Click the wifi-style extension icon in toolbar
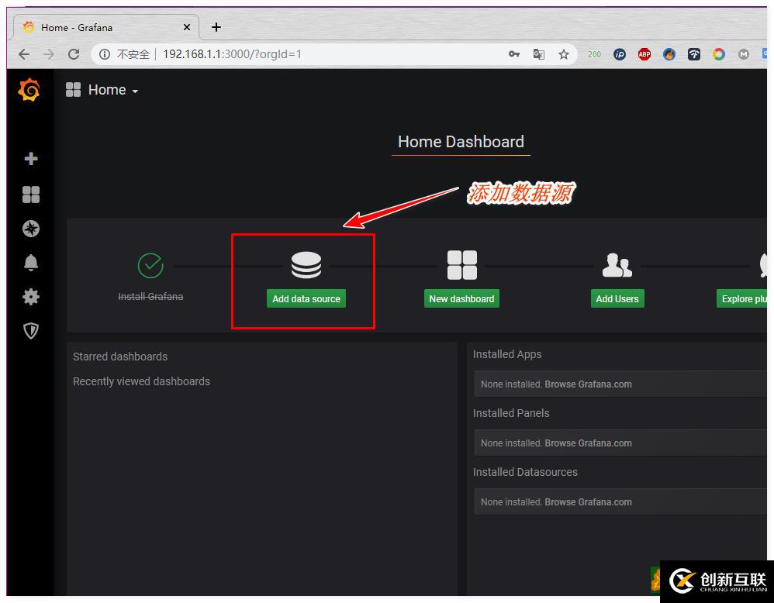Image resolution: width=774 pixels, height=603 pixels. pos(694,54)
